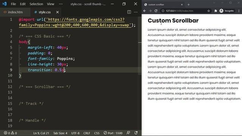Close the style.css editor tab
242x136 pixels.
(x=57, y=12)
